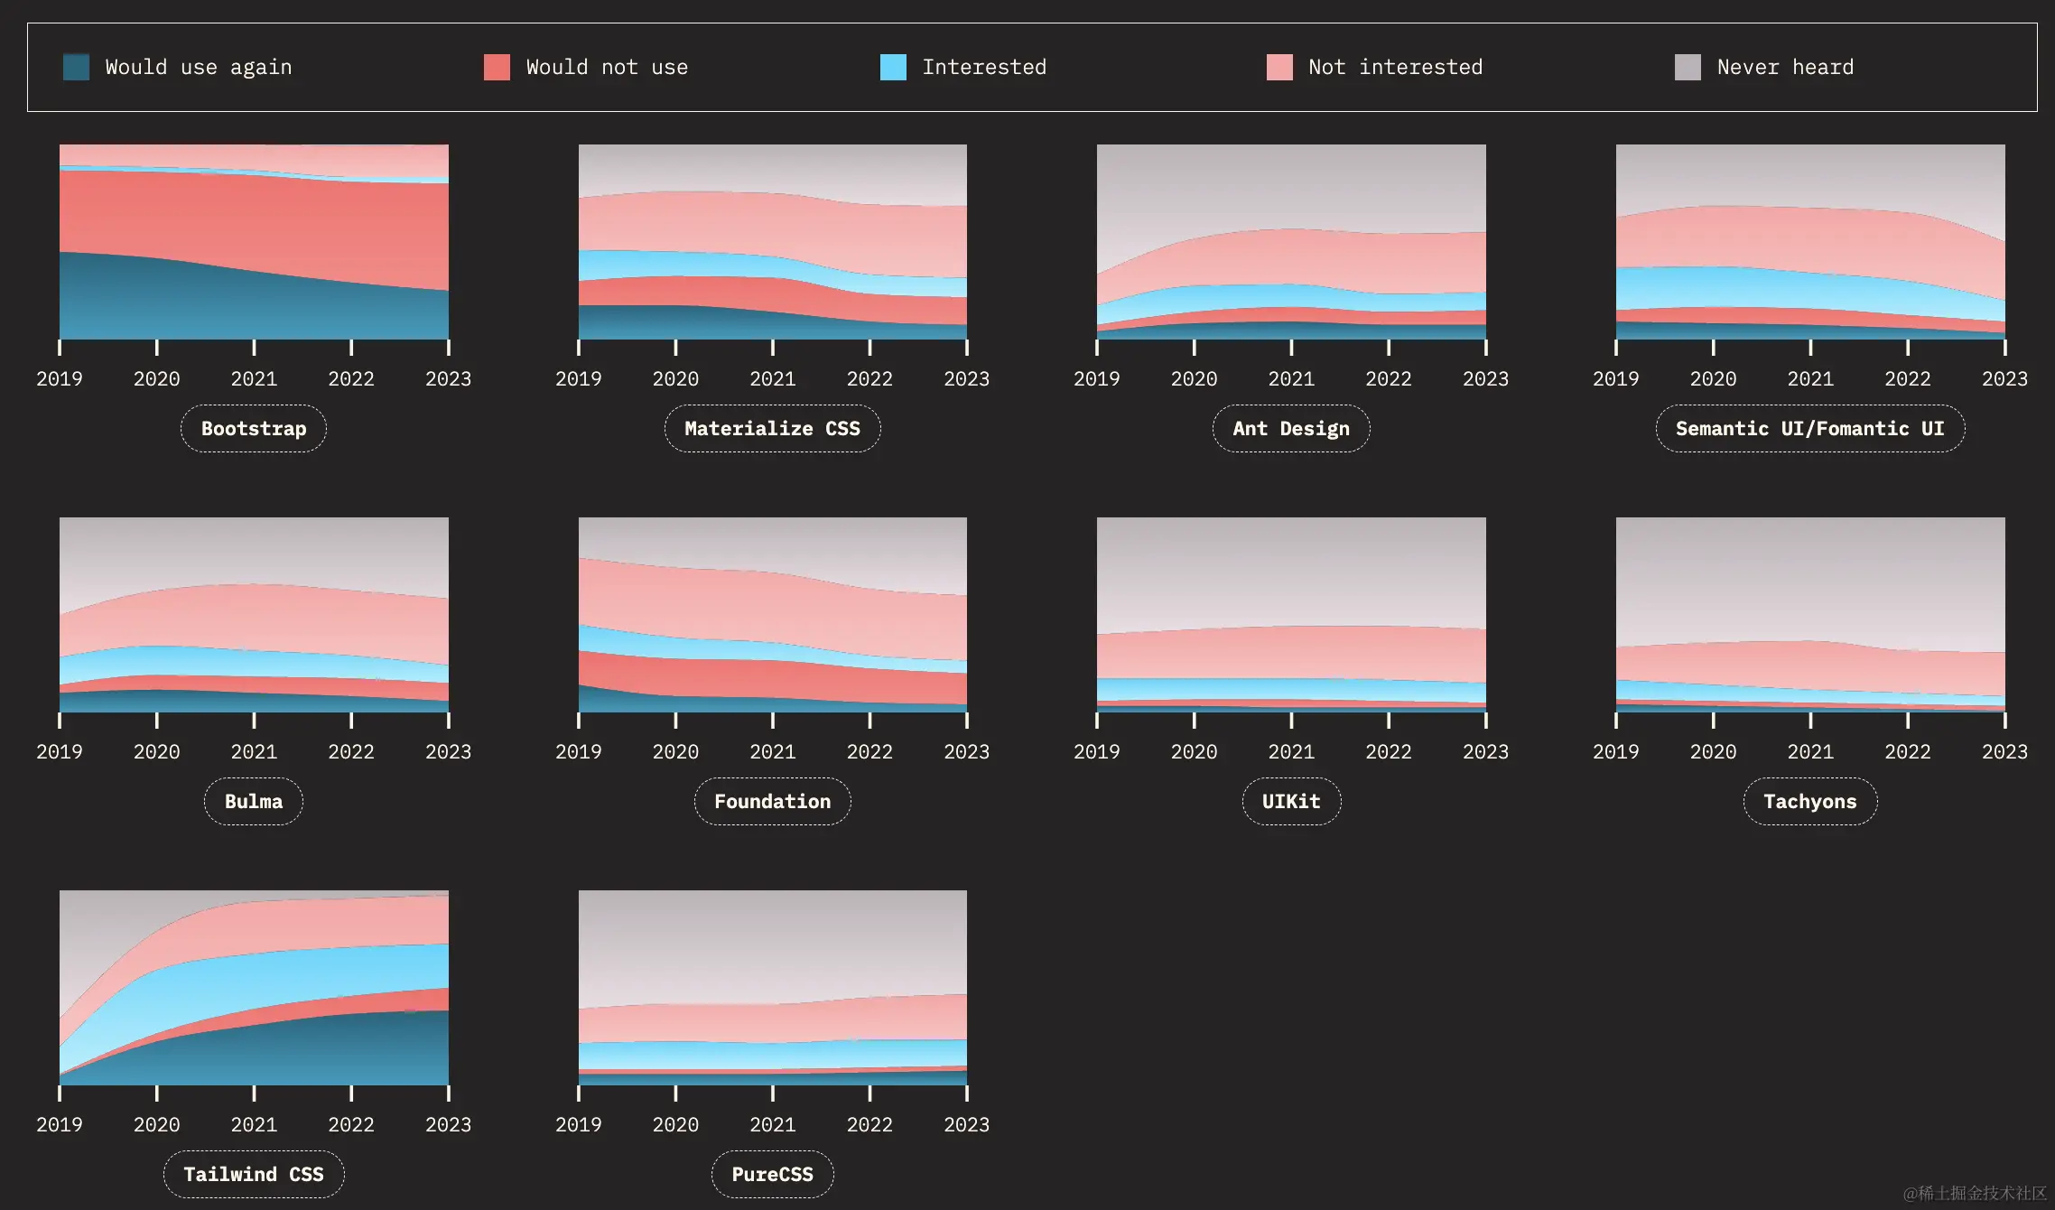Screen dimensions: 2055x1210
Task: Click the 'Never heard' legend text
Action: click(1784, 67)
